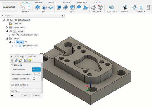
Task: Switch to the FABRICATION tab
Action: click(x=82, y=2)
